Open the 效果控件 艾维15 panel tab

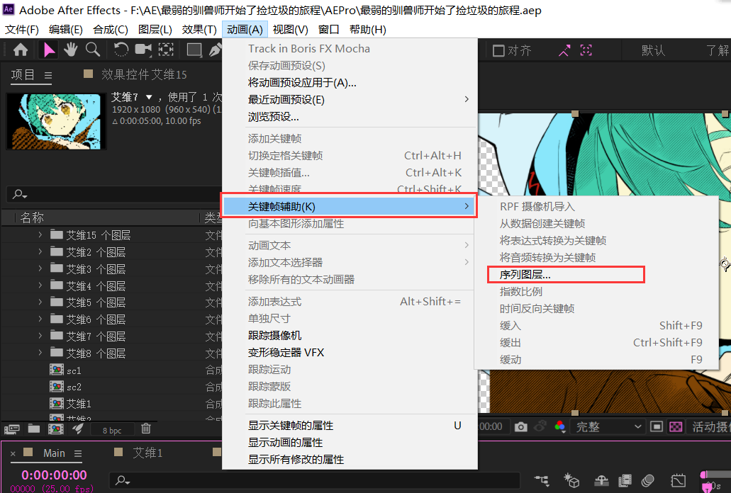pos(144,74)
